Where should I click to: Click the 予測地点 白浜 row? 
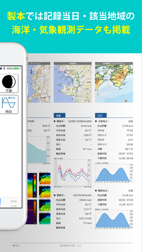tap(114, 121)
